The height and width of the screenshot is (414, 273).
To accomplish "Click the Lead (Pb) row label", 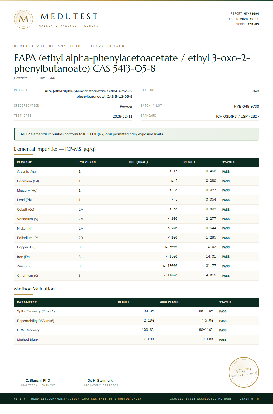I will pyautogui.click(x=24, y=200).
